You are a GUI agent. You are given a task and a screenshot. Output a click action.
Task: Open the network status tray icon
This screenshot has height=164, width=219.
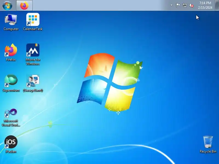(185, 5)
